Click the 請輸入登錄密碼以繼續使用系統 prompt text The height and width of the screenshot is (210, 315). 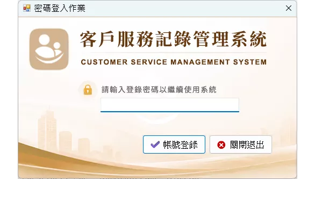coord(159,90)
